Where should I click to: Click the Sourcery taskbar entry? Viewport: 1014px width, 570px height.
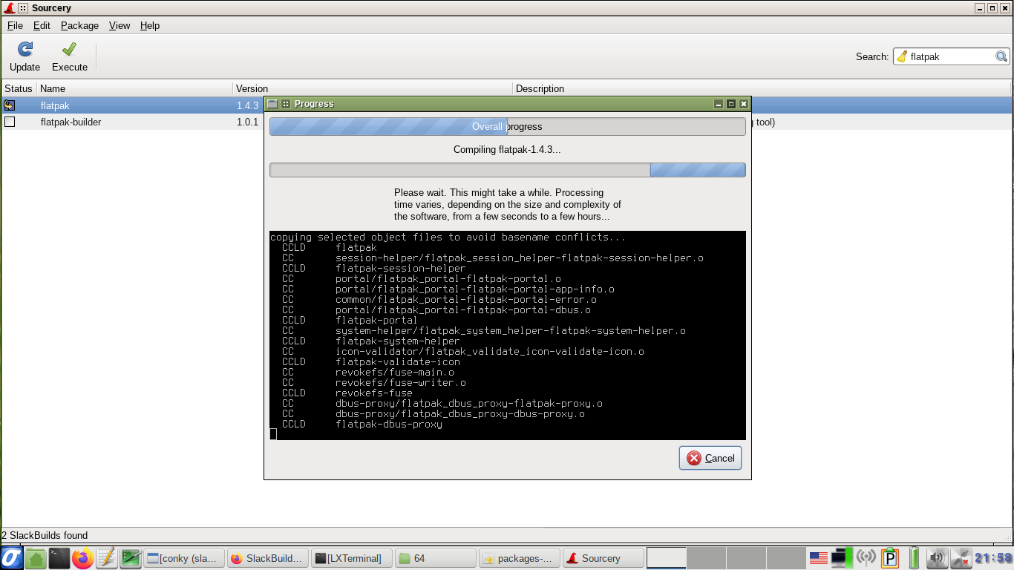(x=604, y=558)
